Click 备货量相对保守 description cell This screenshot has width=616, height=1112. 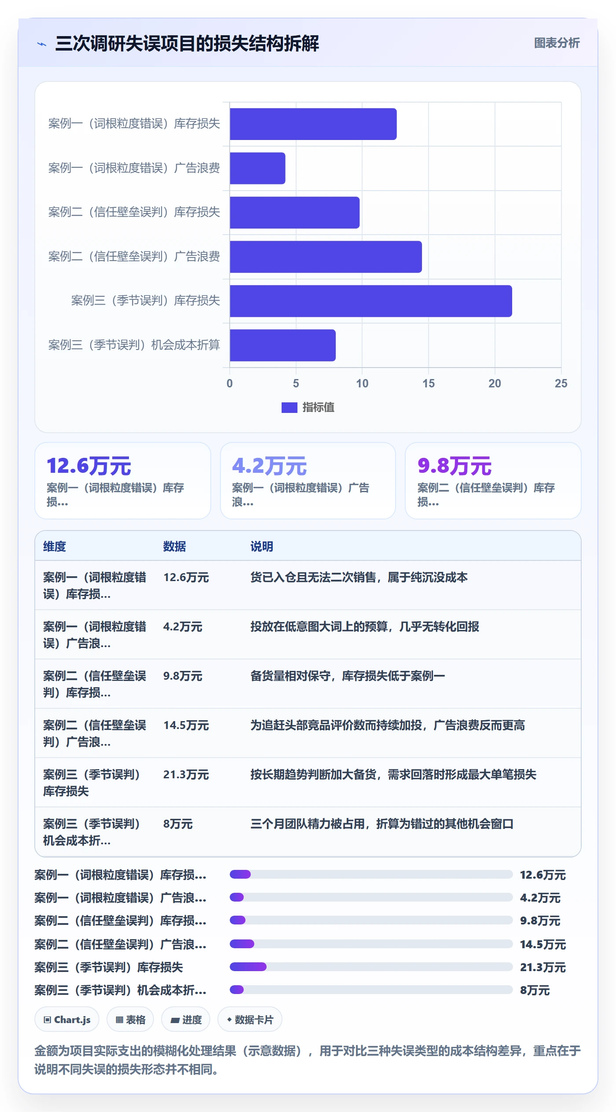(x=348, y=676)
